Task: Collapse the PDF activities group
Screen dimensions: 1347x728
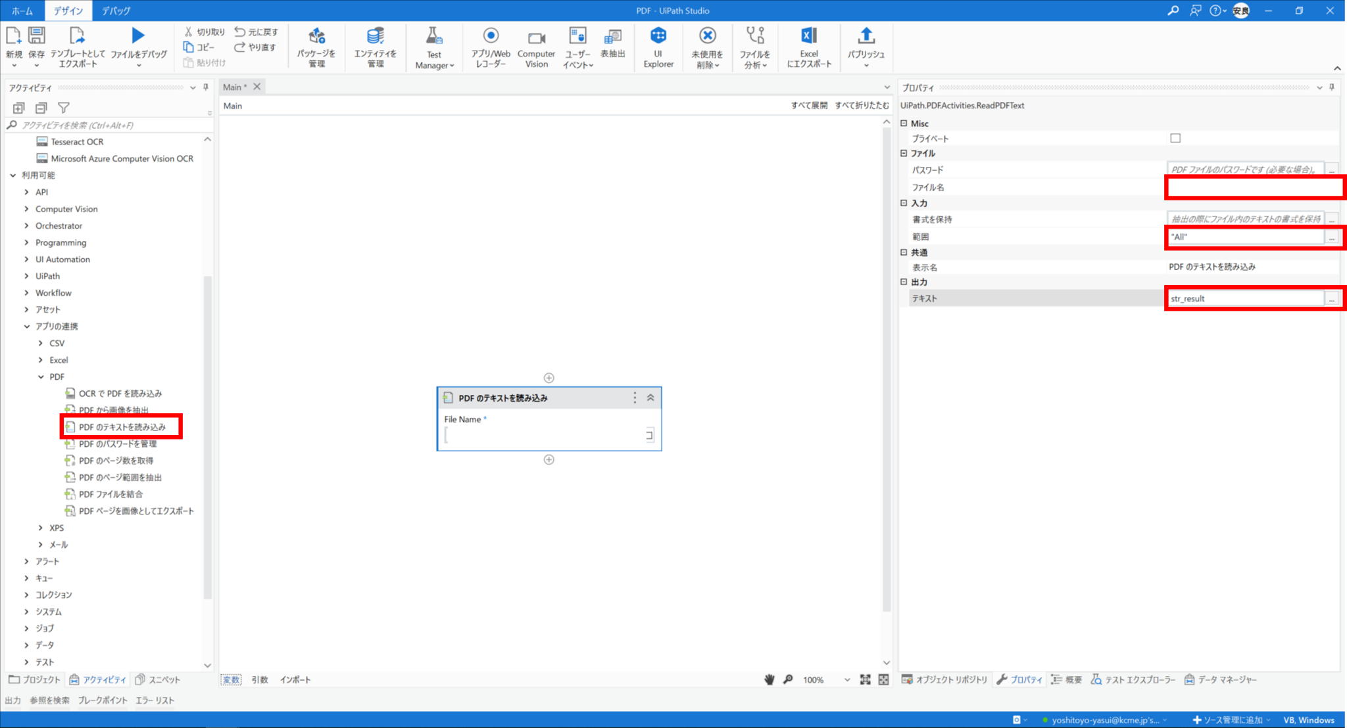Action: [x=41, y=376]
